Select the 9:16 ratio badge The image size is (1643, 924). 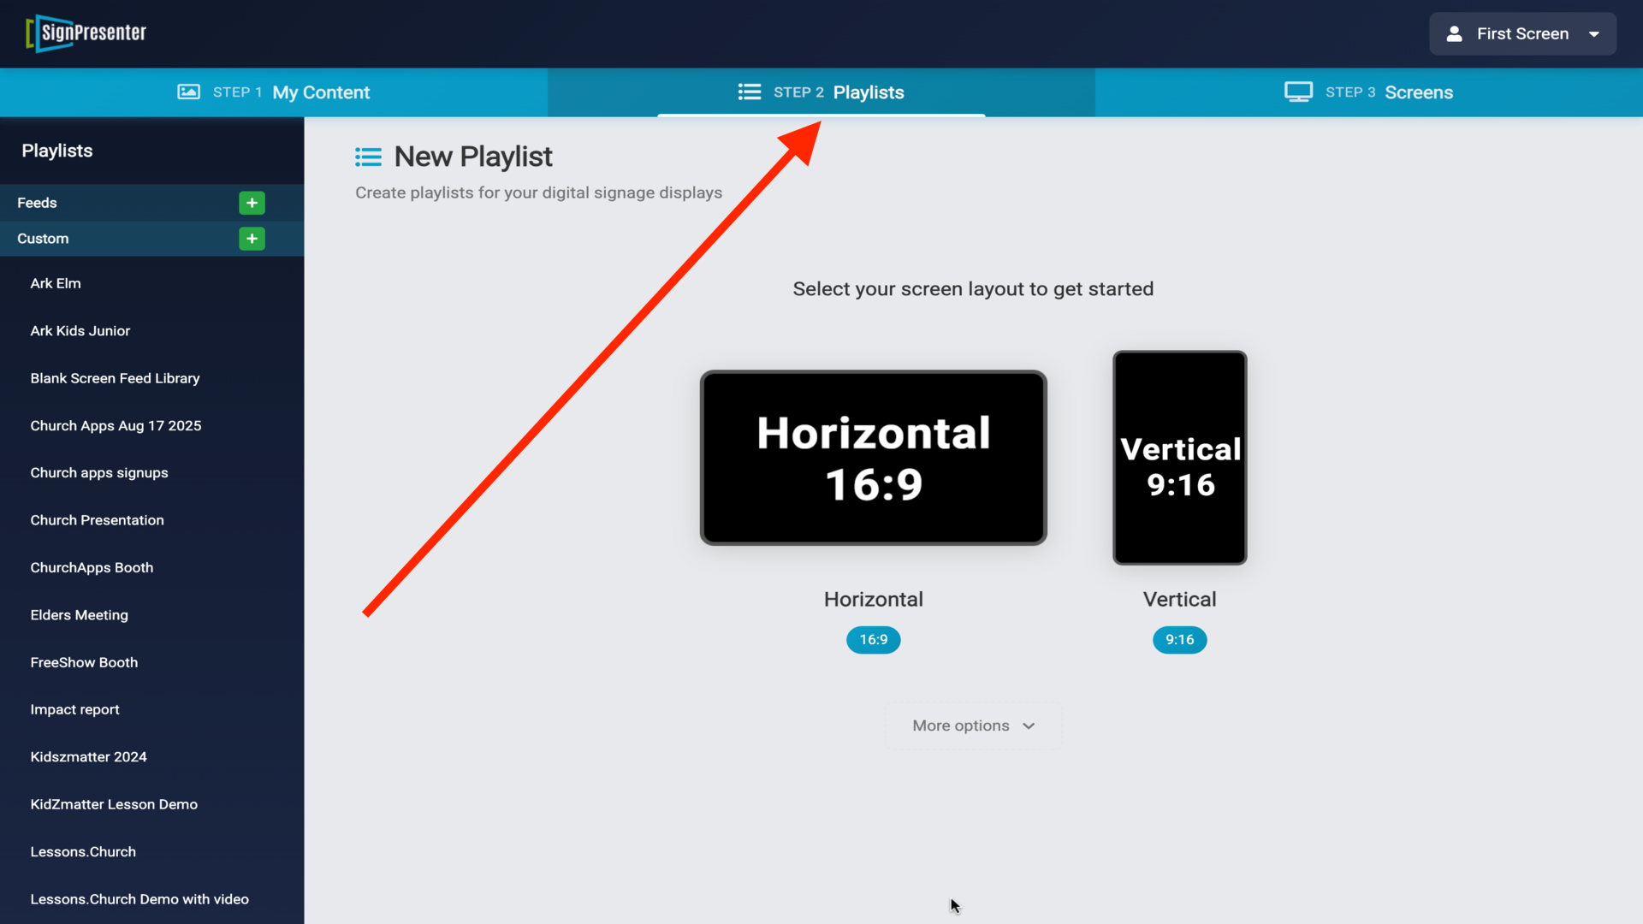coord(1179,640)
